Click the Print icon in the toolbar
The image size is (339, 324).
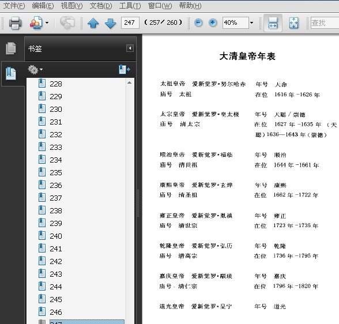(15, 23)
